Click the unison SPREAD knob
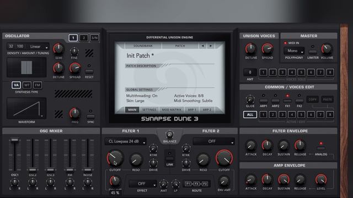 (267, 49)
